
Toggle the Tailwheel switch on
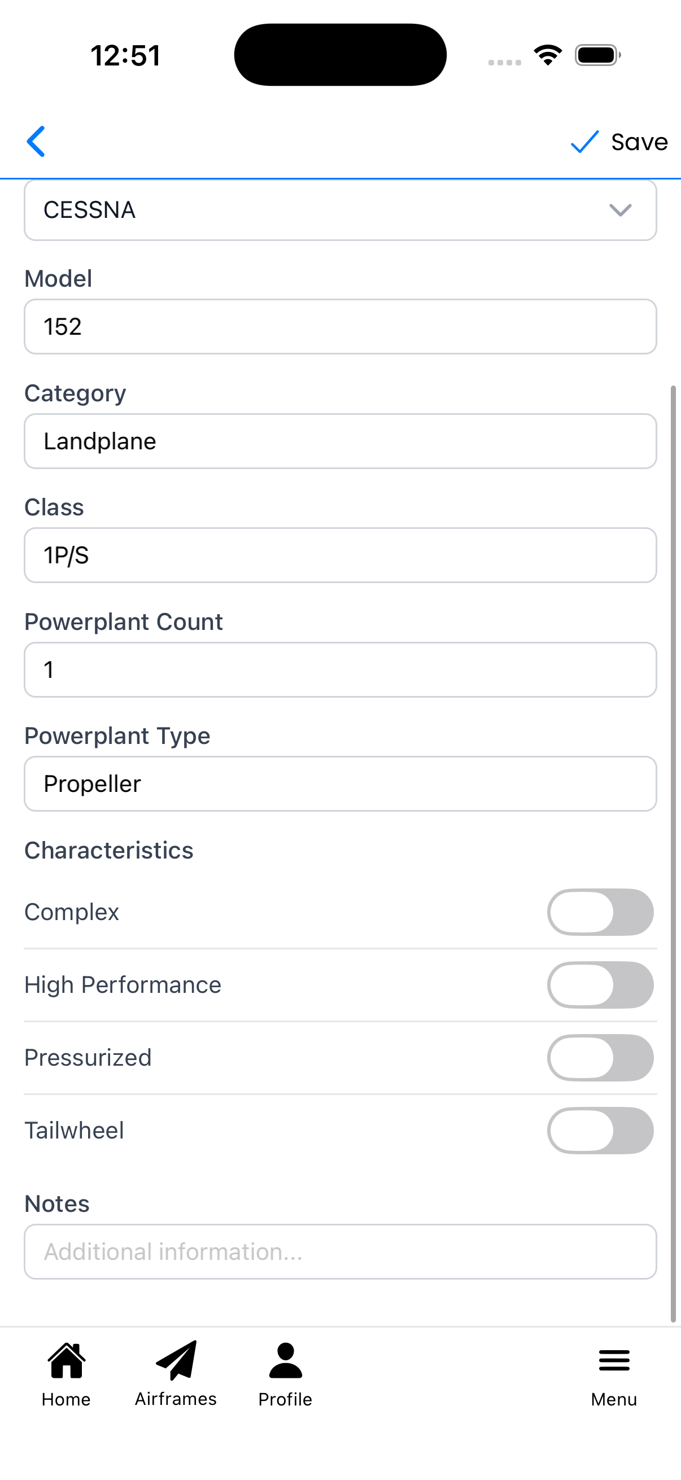[x=600, y=1130]
